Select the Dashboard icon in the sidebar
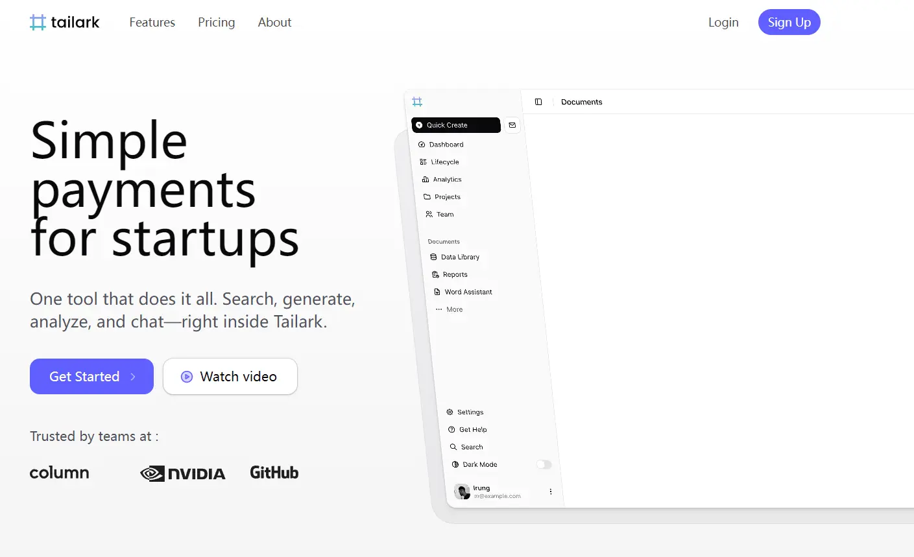The height and width of the screenshot is (557, 914). coord(422,144)
